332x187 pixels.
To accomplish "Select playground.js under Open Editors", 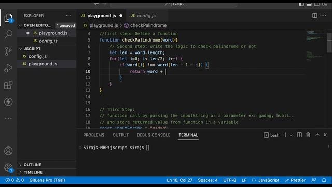I will 47,33.
